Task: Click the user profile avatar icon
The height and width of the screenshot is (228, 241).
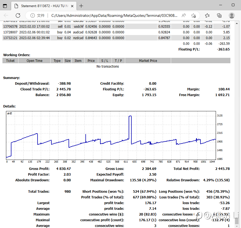Action: (231, 15)
